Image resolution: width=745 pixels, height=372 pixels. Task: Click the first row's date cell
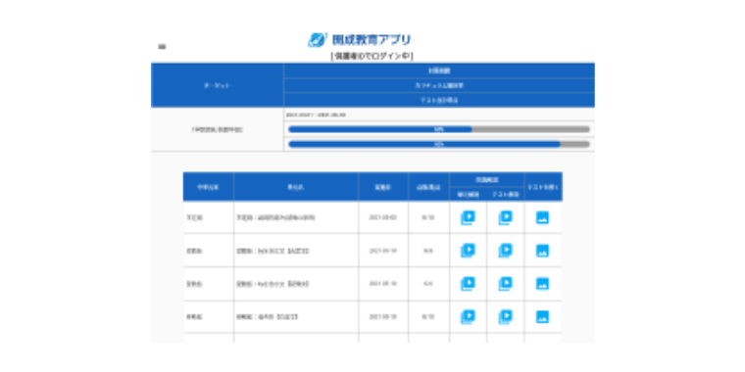(383, 217)
